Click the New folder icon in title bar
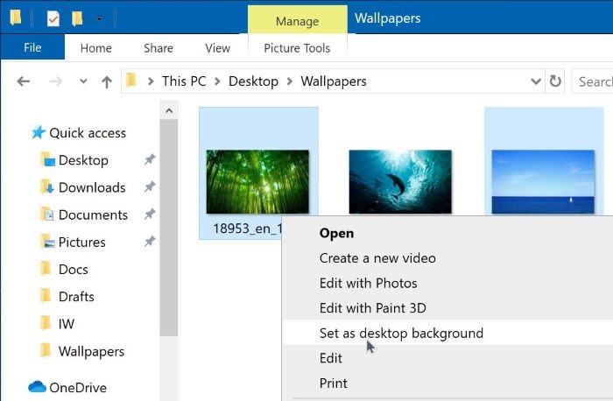Viewport: 613px width, 401px height. click(78, 18)
